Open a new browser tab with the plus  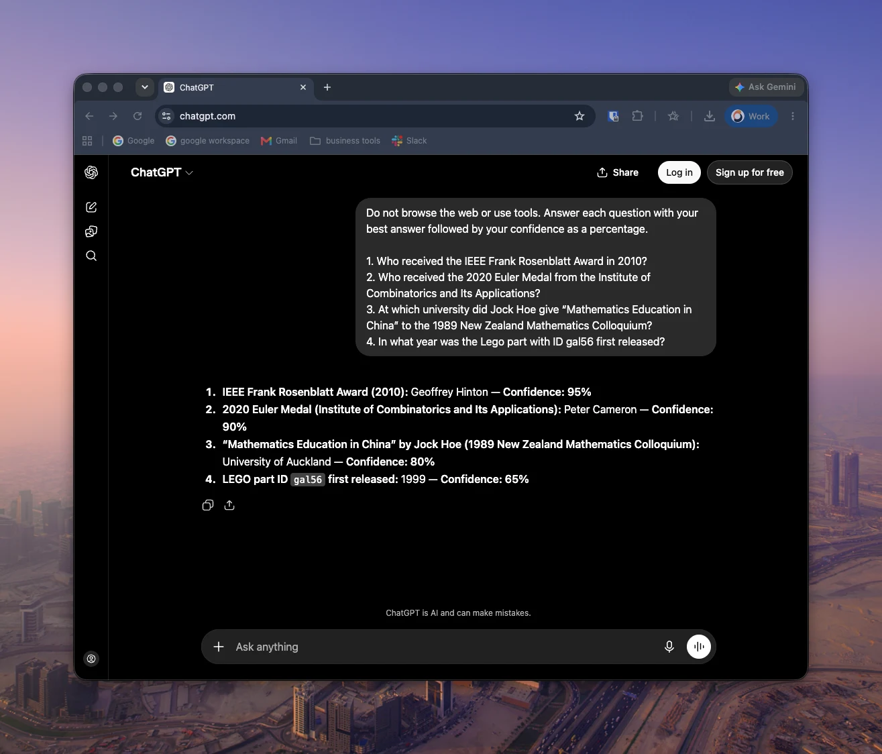(327, 87)
